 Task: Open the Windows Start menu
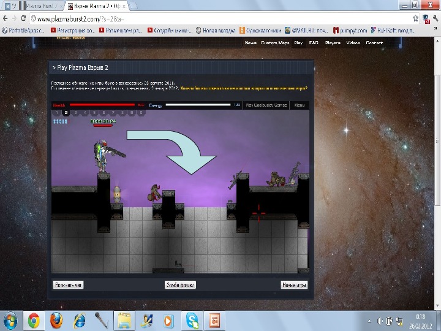(10, 321)
